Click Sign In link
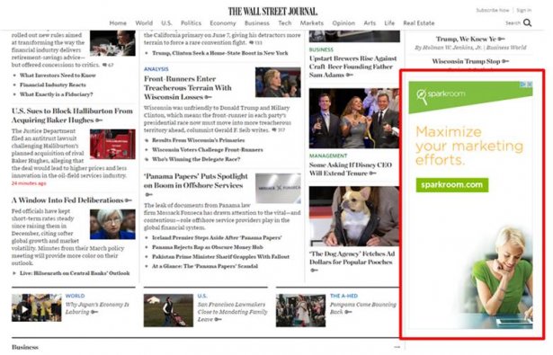 click(x=523, y=10)
